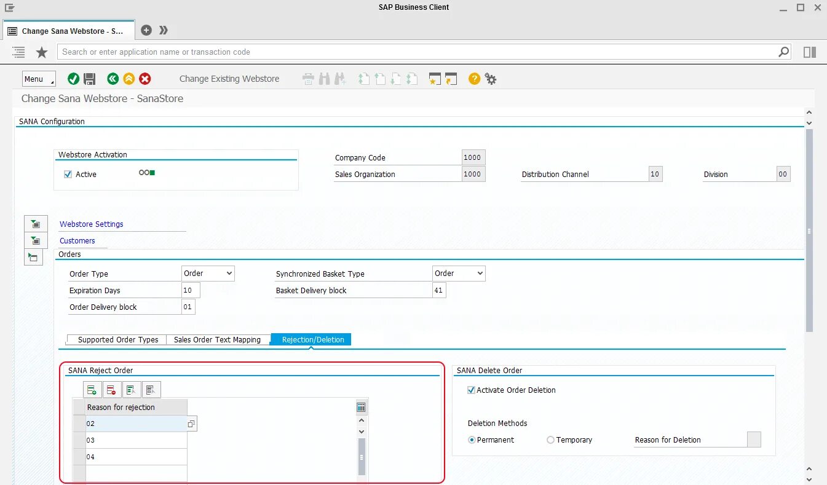827x485 pixels.
Task: Delete selected row in SANA Reject Order table
Action: (x=111, y=389)
